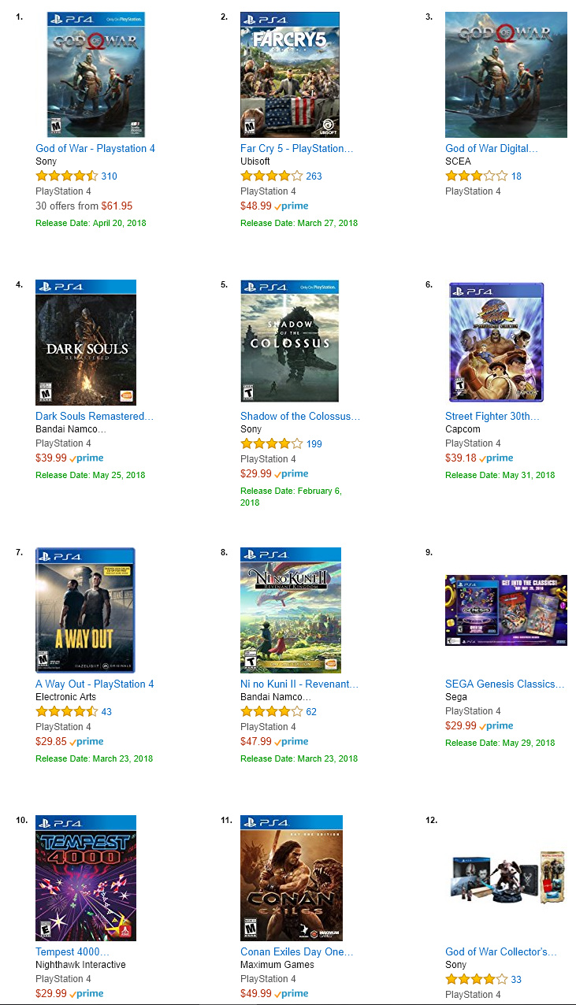The width and height of the screenshot is (576, 1005).
Task: Click the Prime badge next to the $48.99 price
Action: tap(292, 206)
